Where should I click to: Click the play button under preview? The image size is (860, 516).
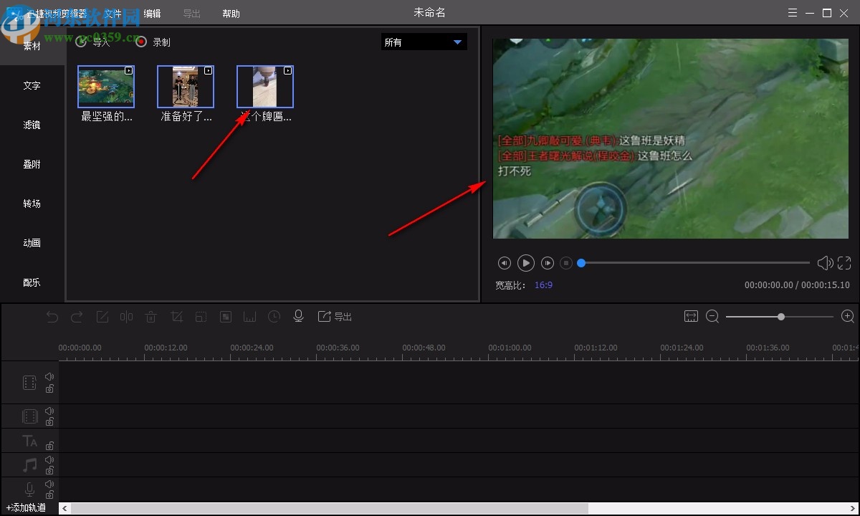point(525,264)
